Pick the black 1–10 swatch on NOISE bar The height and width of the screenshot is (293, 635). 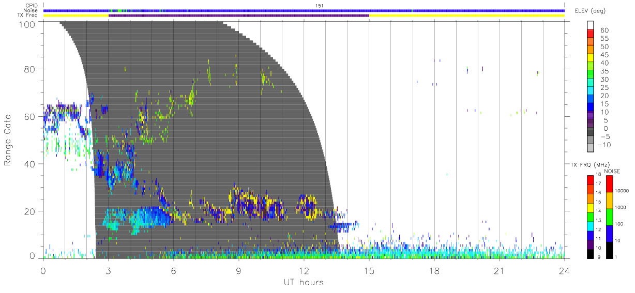(x=610, y=250)
